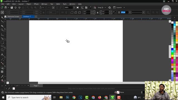Select the Zoom magnifier tool
The height and width of the screenshot is (100, 178).
coord(2,30)
